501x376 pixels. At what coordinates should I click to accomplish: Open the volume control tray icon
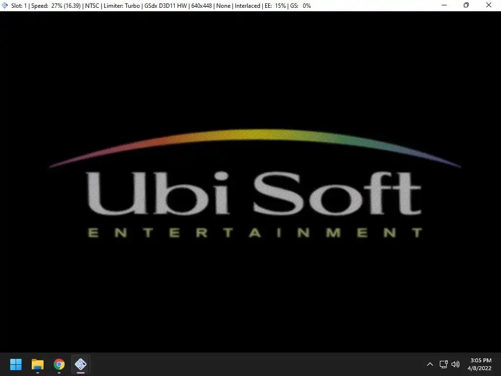pos(455,364)
